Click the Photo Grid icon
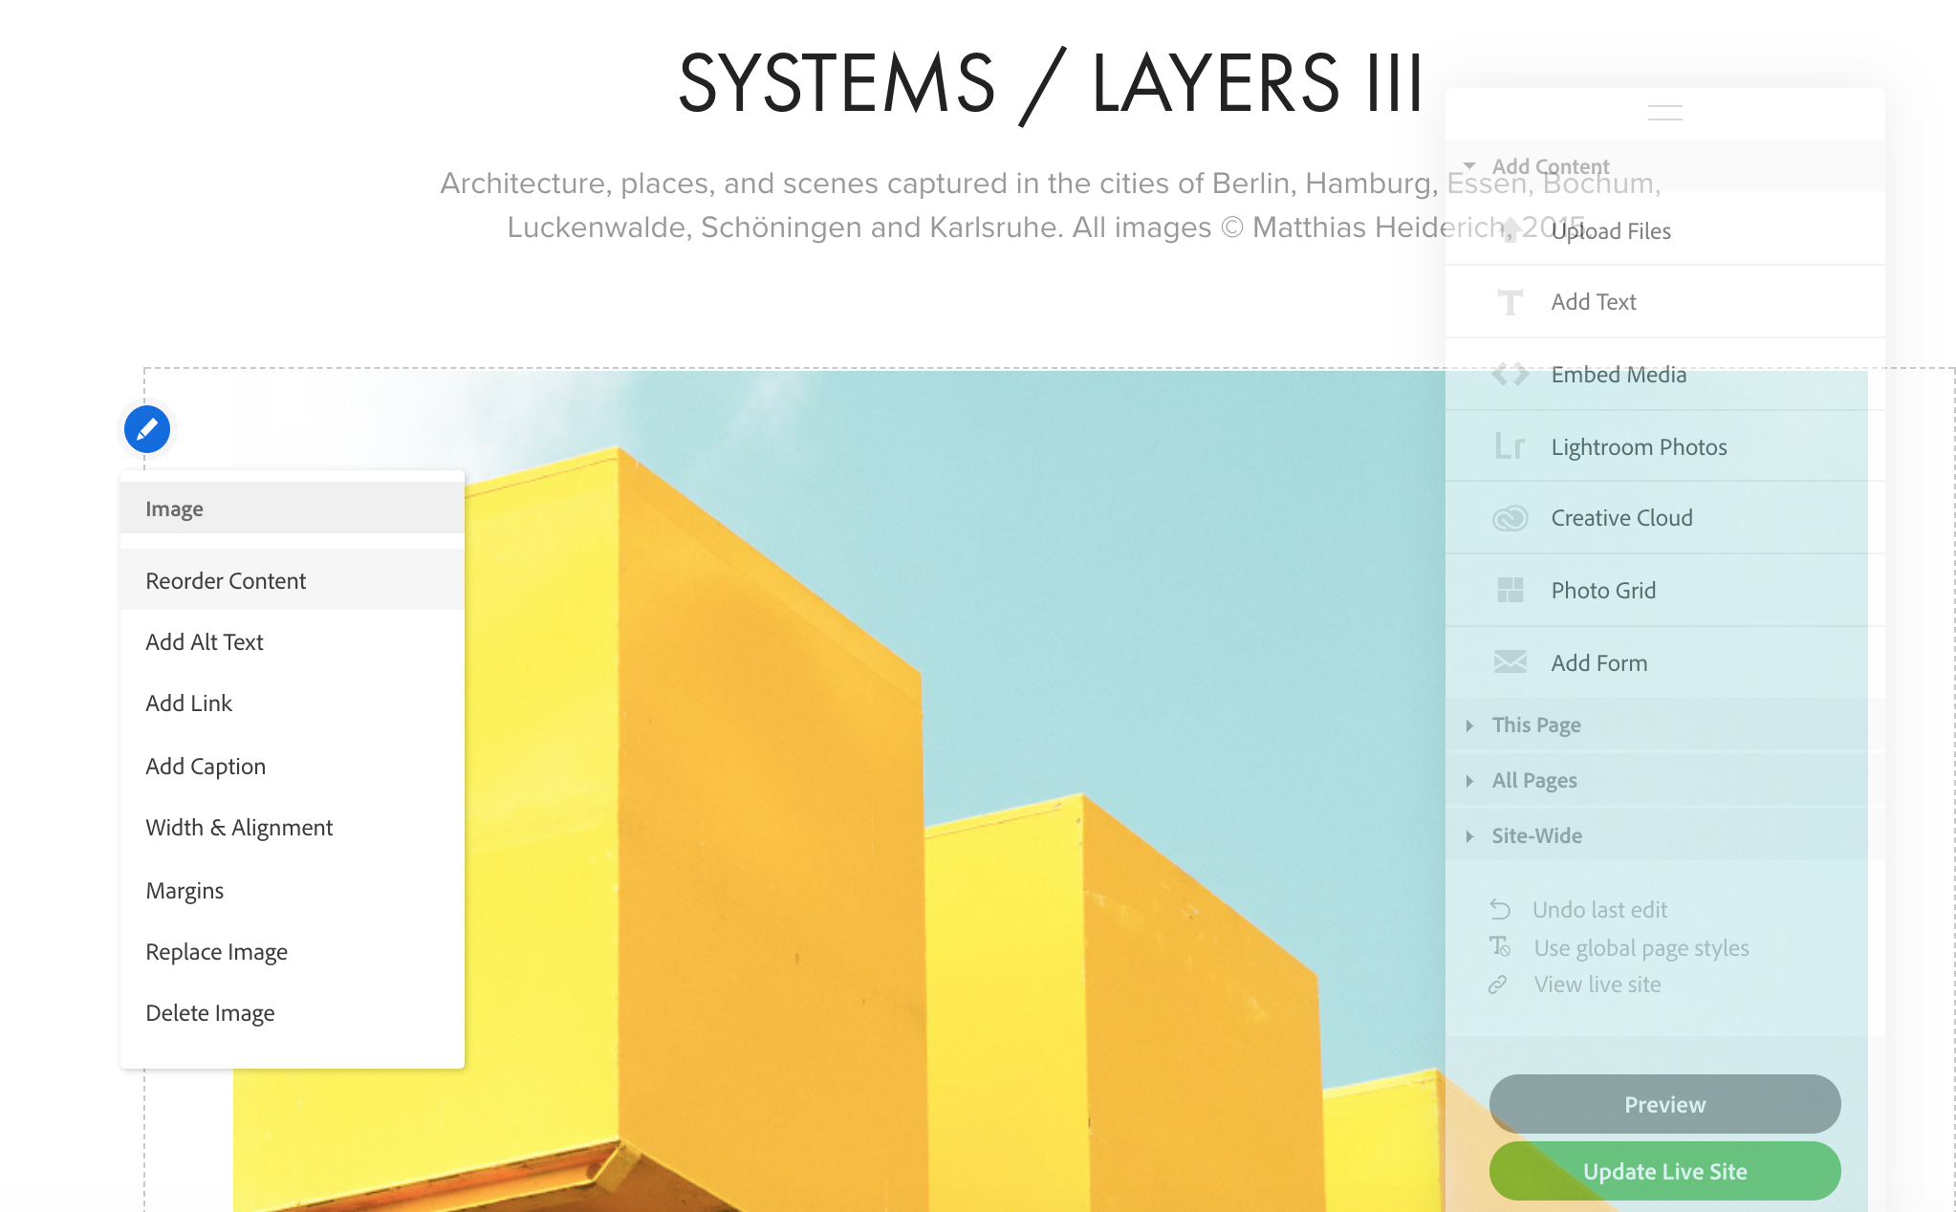This screenshot has width=1956, height=1212. tap(1510, 590)
